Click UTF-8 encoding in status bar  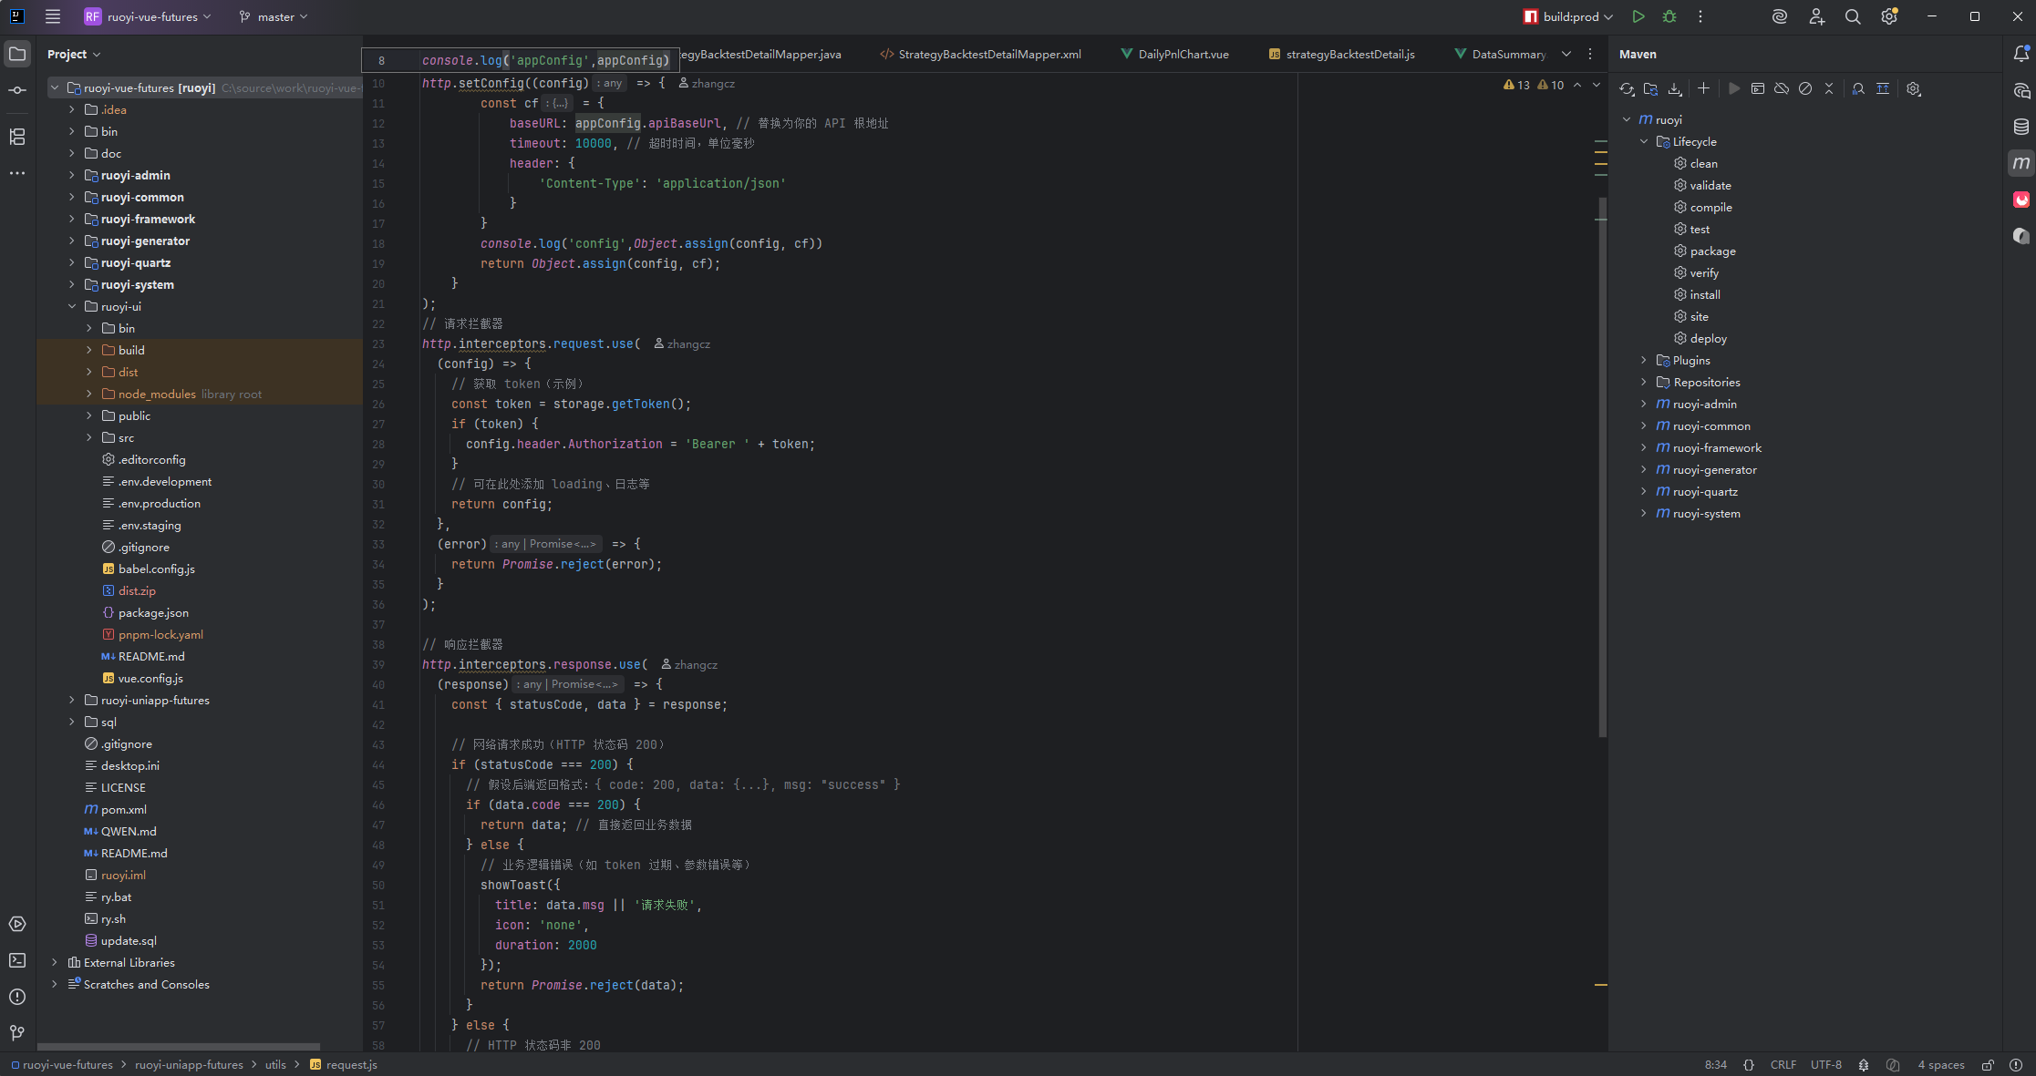(x=1825, y=1065)
